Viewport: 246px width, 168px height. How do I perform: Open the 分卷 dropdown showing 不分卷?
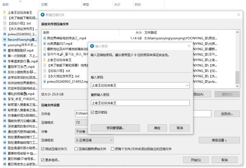click(x=81, y=131)
